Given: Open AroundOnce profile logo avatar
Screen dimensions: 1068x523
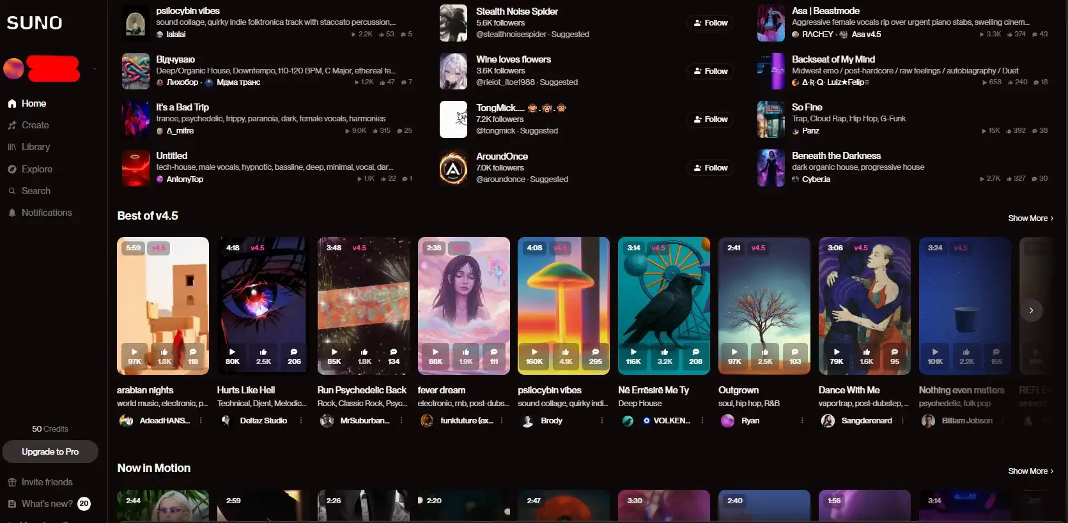Looking at the screenshot, I should coord(453,168).
